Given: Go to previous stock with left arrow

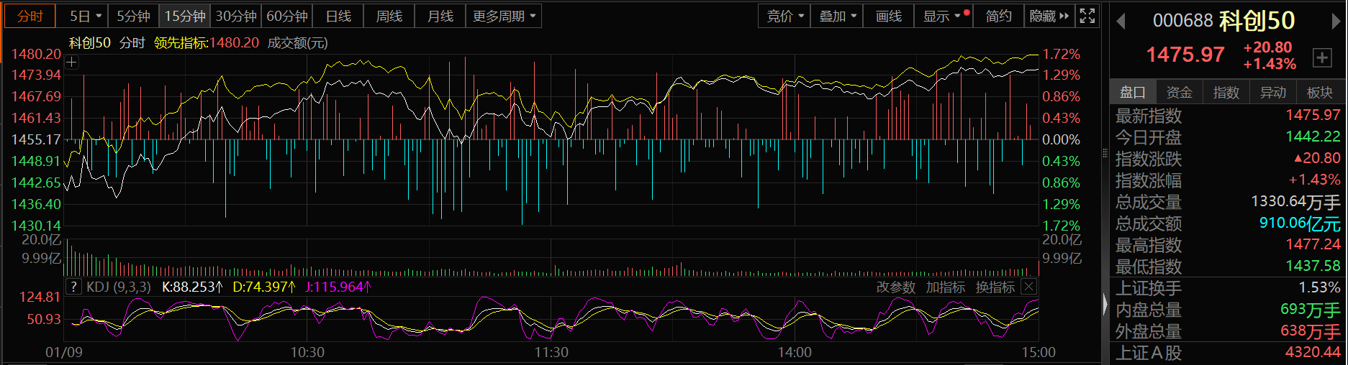Looking at the screenshot, I should click(x=1121, y=22).
